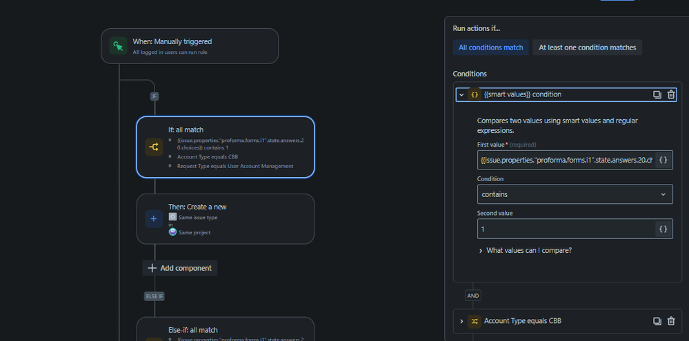The width and height of the screenshot is (689, 341).
Task: Click the Same issue type icon
Action: coord(172,217)
